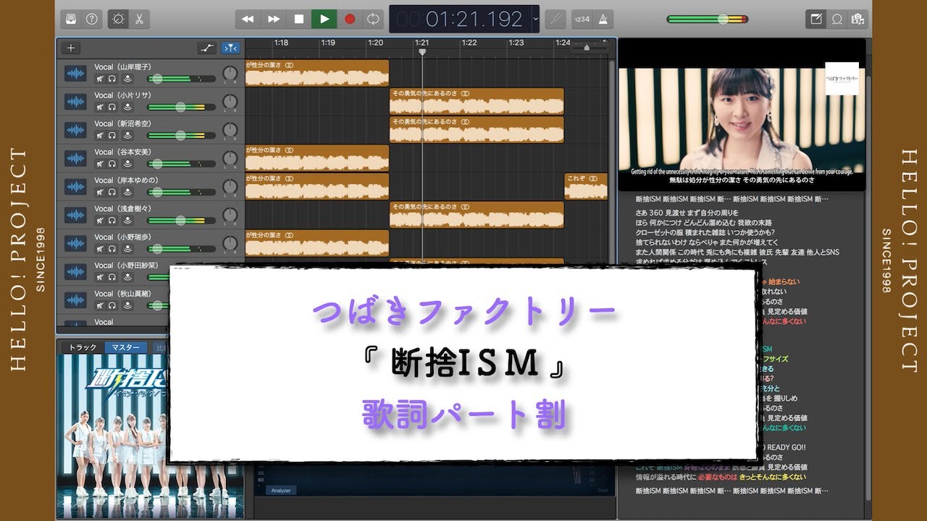This screenshot has height=521, width=927.
Task: Adjust the Vocal（山岸理子） volume slider
Action: coord(181,78)
